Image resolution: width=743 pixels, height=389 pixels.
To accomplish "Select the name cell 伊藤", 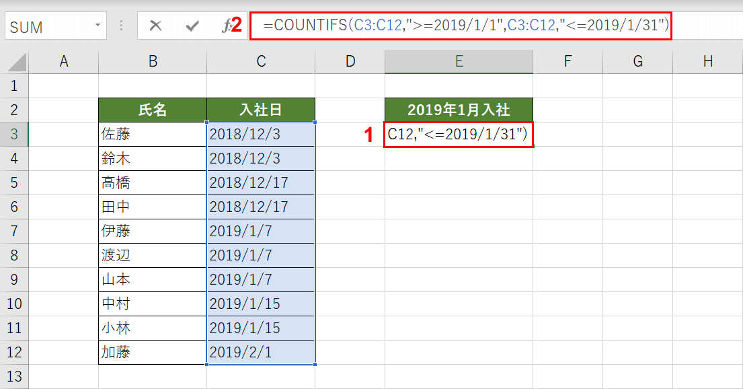I will click(x=153, y=231).
